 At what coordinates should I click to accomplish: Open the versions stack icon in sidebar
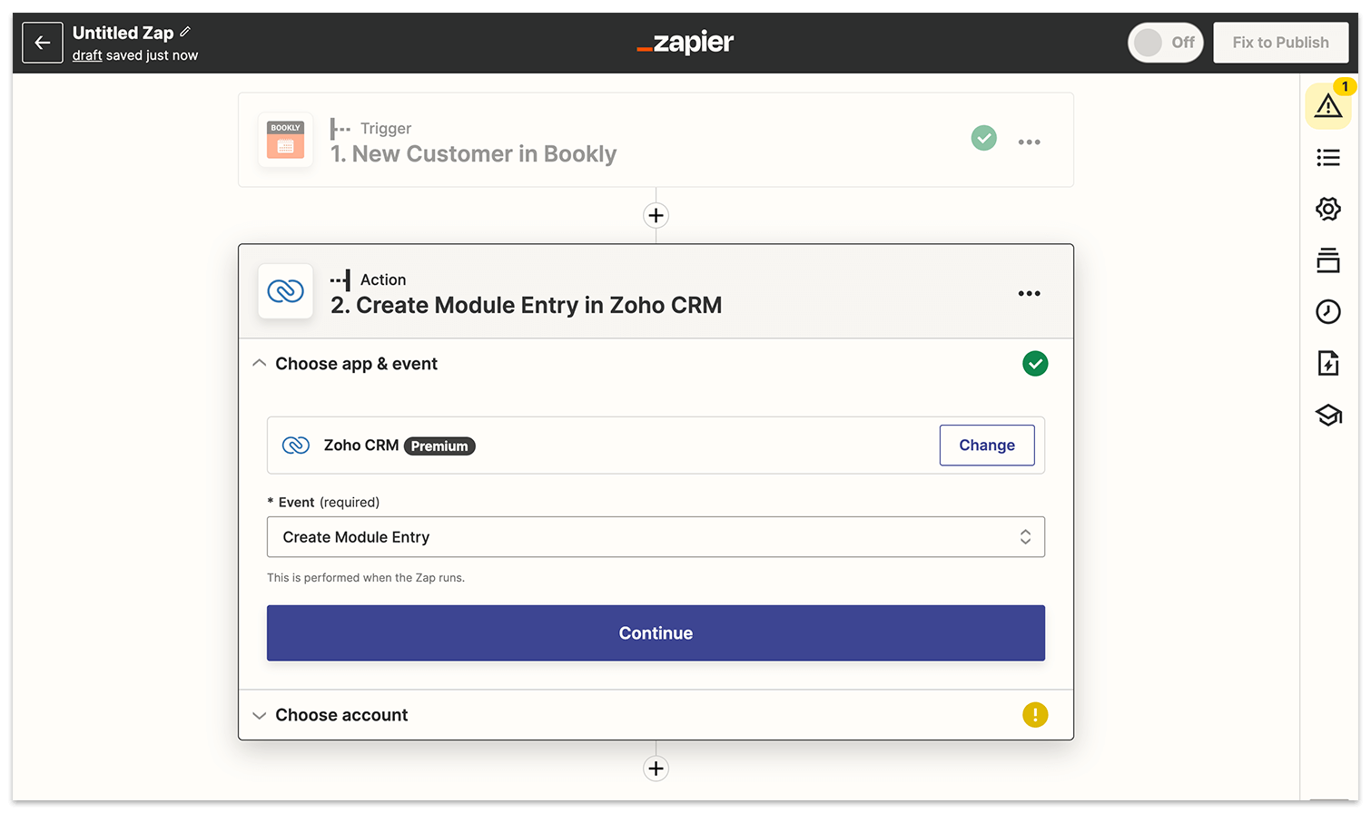(x=1328, y=260)
